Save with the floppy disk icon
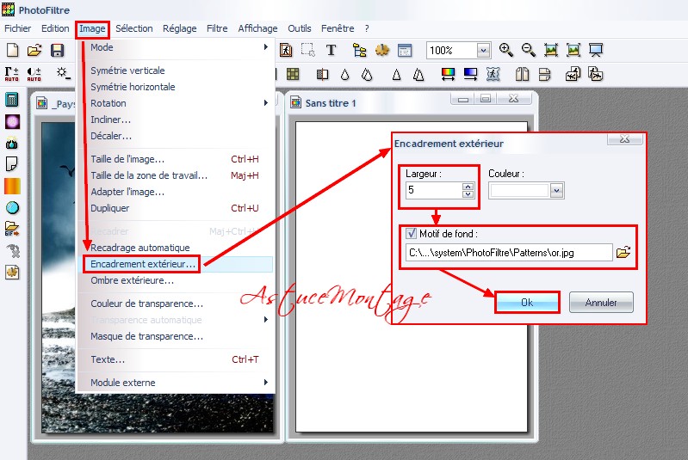This screenshot has width=688, height=460. (57, 50)
